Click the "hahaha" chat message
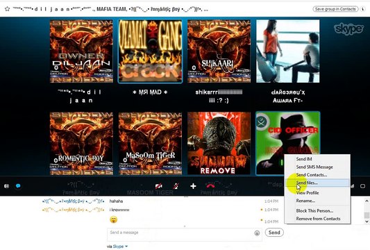The height and width of the screenshot is (250, 370). 116,201
